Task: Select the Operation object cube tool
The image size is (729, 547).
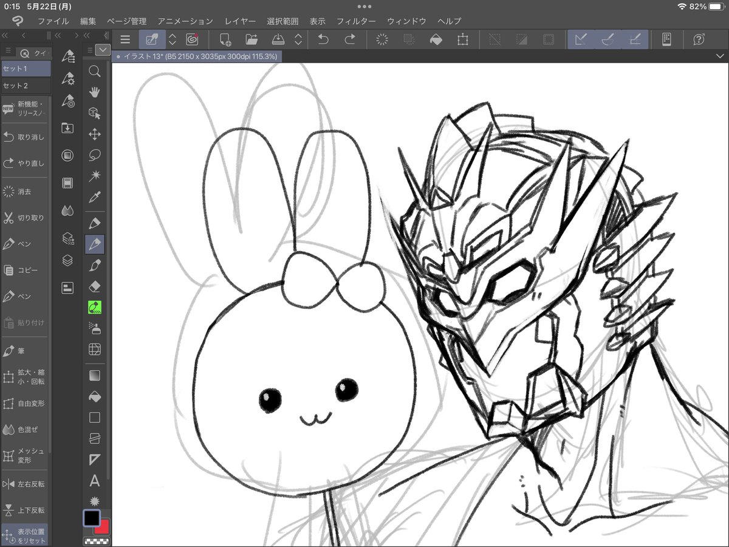Action: 94,113
